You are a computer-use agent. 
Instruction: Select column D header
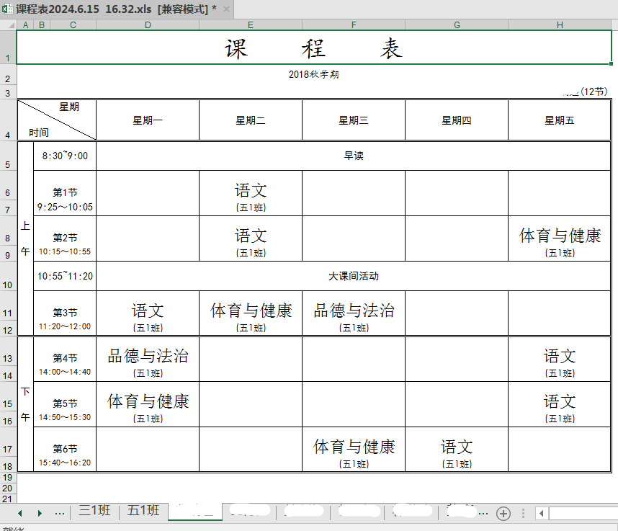tap(148, 25)
